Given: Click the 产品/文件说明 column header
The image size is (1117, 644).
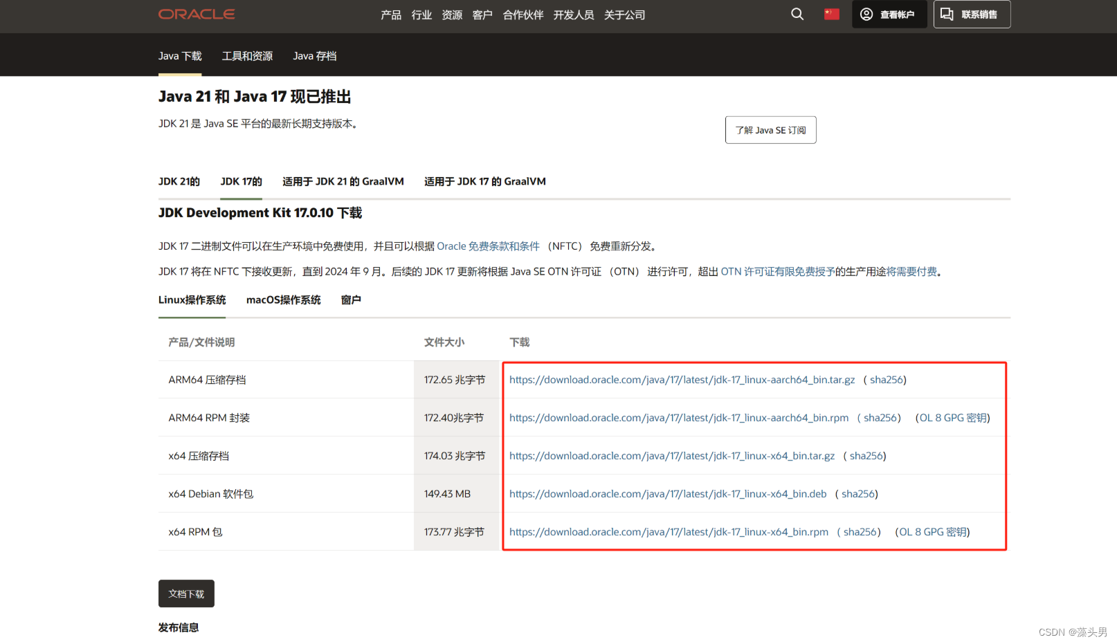Looking at the screenshot, I should [201, 342].
